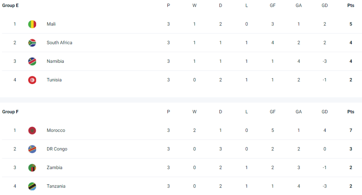
Task: Click the GD column header in Group F
Action: 324,112
